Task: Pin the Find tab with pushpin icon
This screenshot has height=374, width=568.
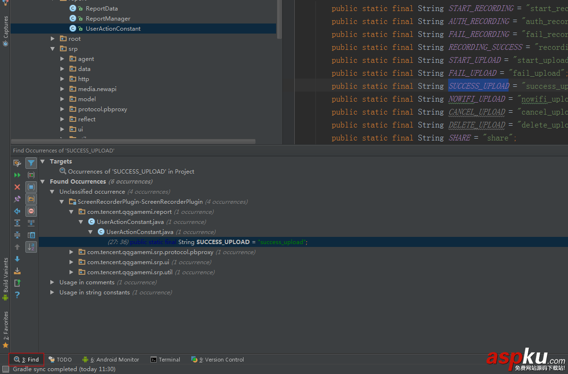Action: 17,199
